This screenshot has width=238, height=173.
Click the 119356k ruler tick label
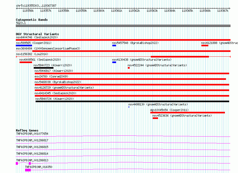(28, 11)
